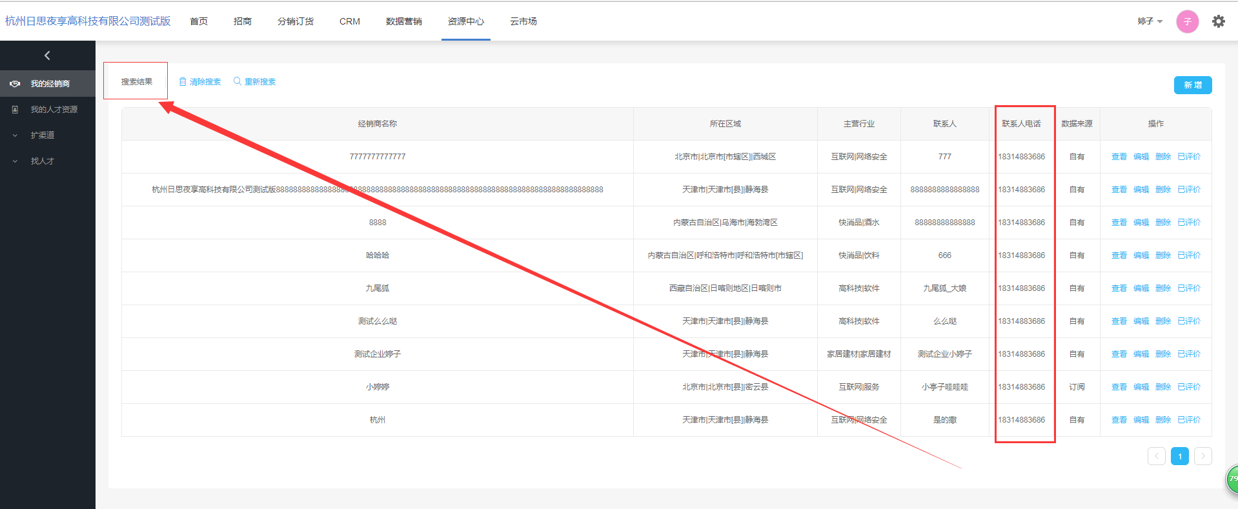Collapse the sidebar with the back arrow

tap(47, 55)
